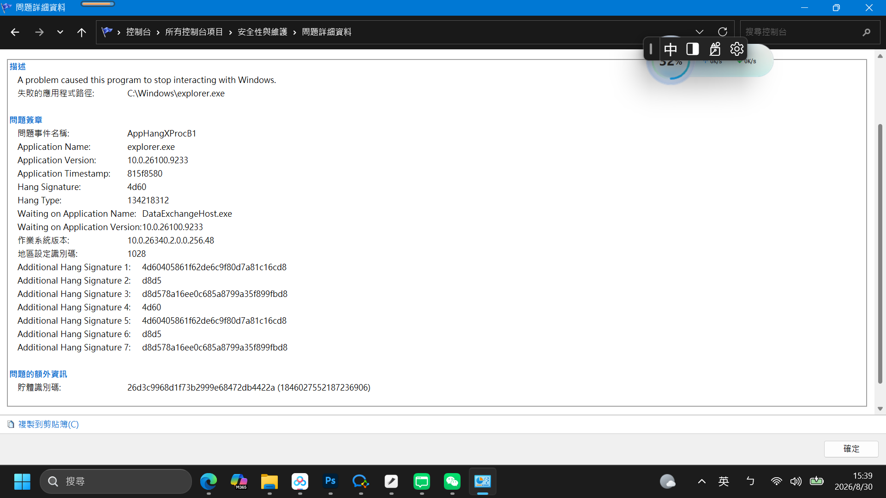Toggle IME half/full width shape button

pyautogui.click(x=692, y=49)
